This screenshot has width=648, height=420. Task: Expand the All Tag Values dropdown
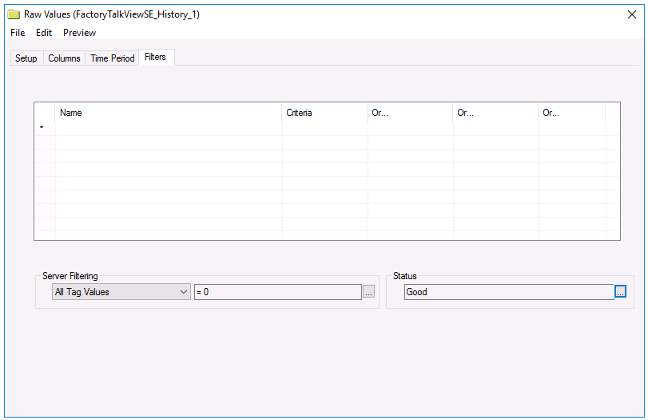121,292
